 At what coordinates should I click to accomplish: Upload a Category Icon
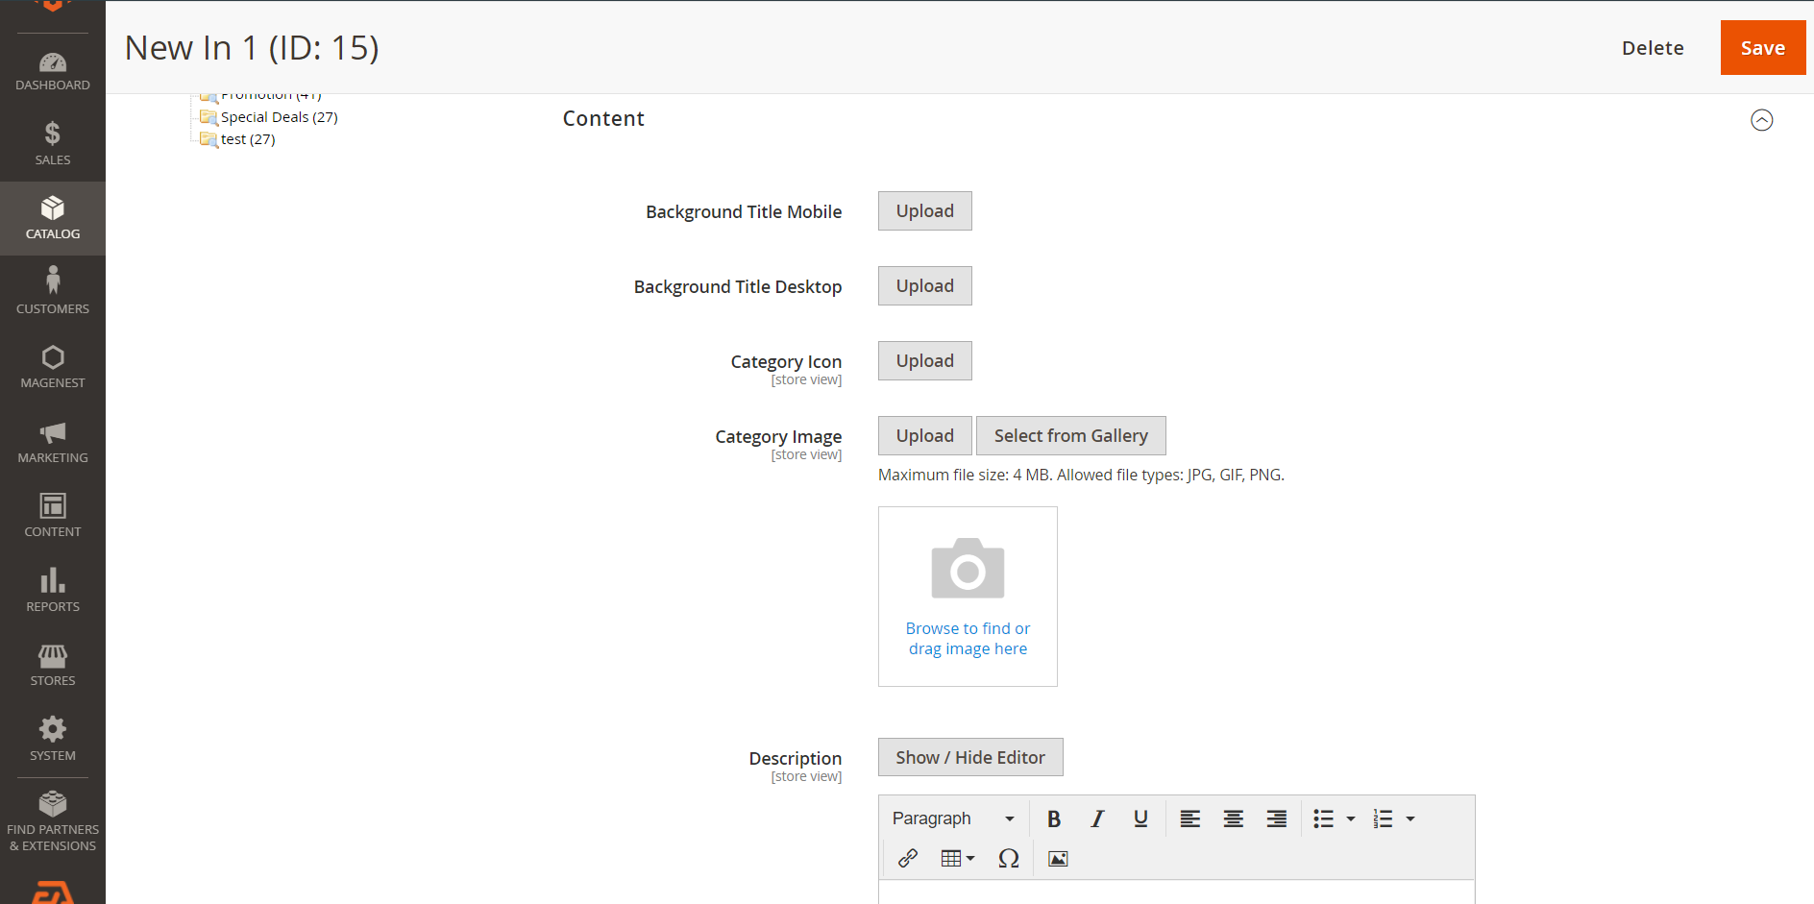[x=925, y=361]
